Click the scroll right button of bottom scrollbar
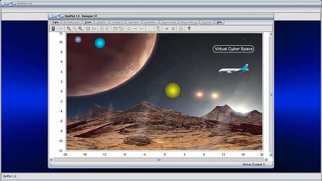The height and width of the screenshot is (181, 322). (x=266, y=159)
